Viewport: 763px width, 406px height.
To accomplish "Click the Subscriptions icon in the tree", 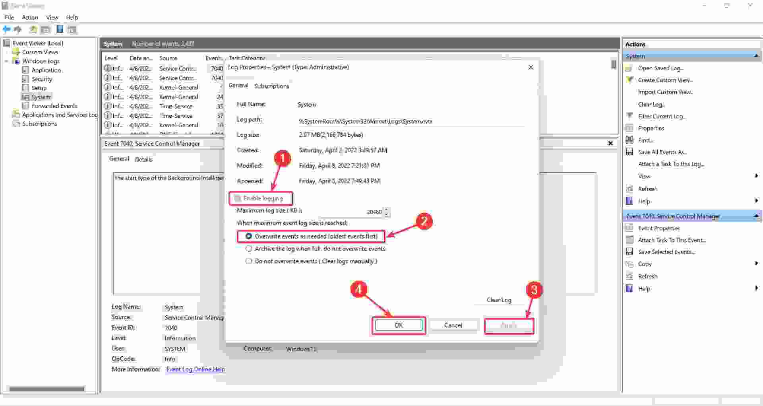I will pos(16,124).
